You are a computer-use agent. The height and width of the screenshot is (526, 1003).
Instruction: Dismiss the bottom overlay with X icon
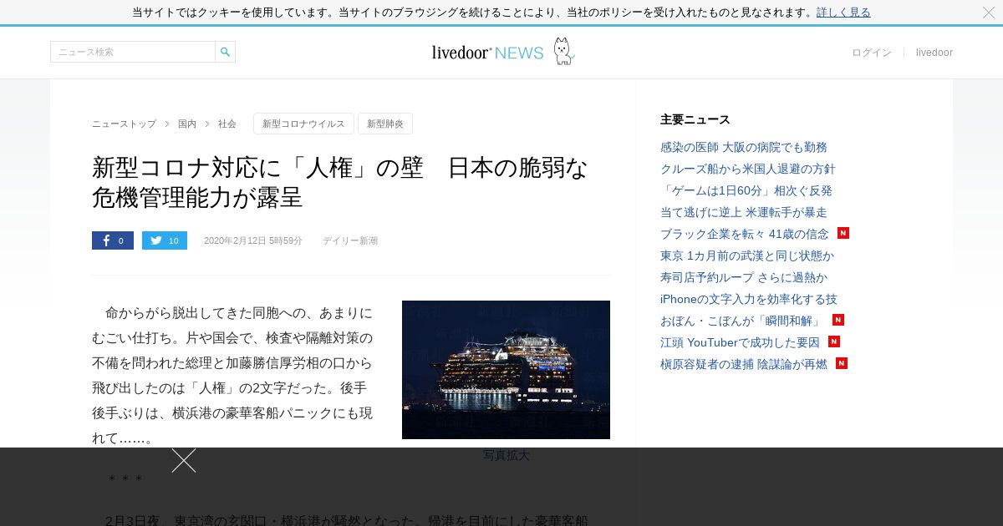[x=184, y=461]
